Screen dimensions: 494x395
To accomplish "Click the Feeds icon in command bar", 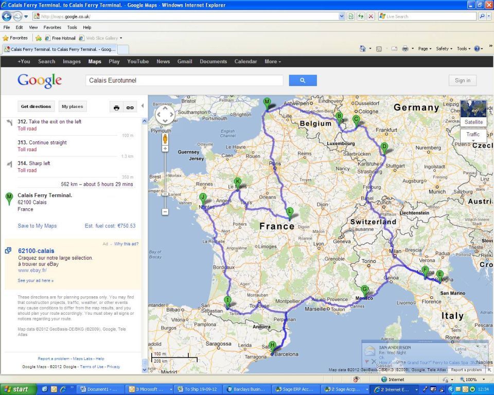I will (x=379, y=48).
